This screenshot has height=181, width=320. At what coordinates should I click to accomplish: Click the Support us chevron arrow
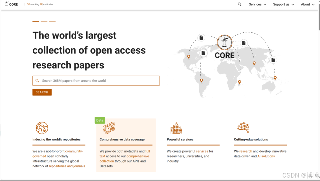293,5
